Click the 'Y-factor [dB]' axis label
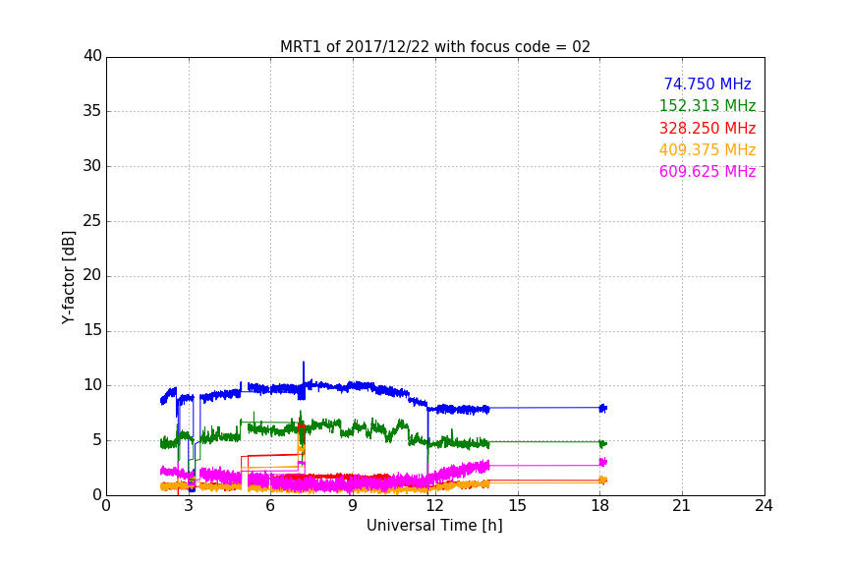Screen dimensions: 849x566 tap(68, 277)
